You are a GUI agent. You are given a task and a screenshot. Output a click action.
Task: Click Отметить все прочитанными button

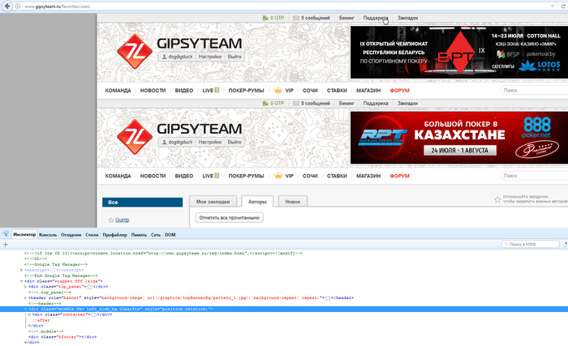pos(230,217)
